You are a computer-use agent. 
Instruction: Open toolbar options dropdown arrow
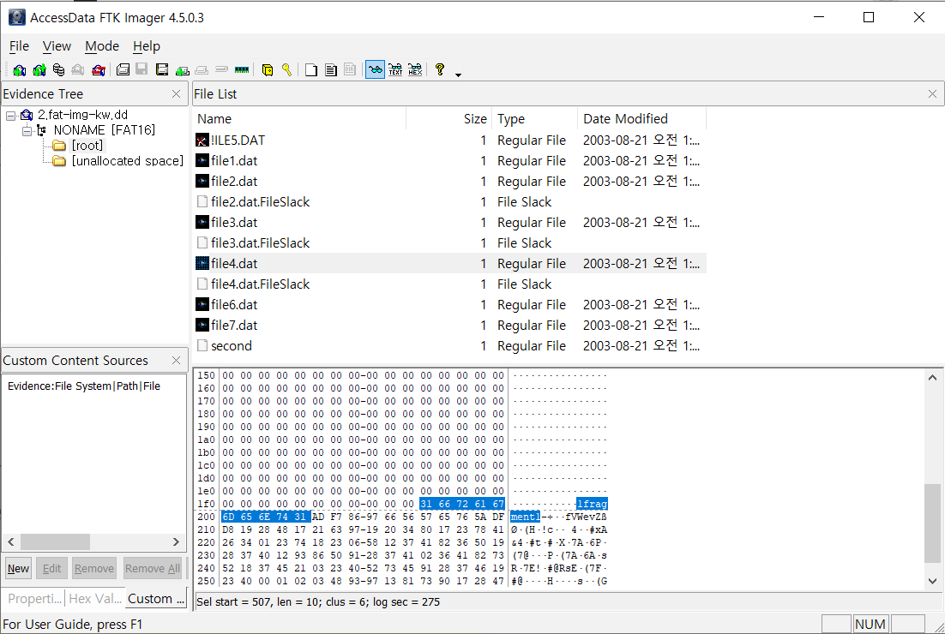[458, 75]
